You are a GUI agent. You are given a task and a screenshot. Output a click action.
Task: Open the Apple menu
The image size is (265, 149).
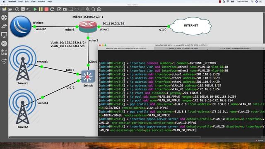pyautogui.click(x=4, y=2)
